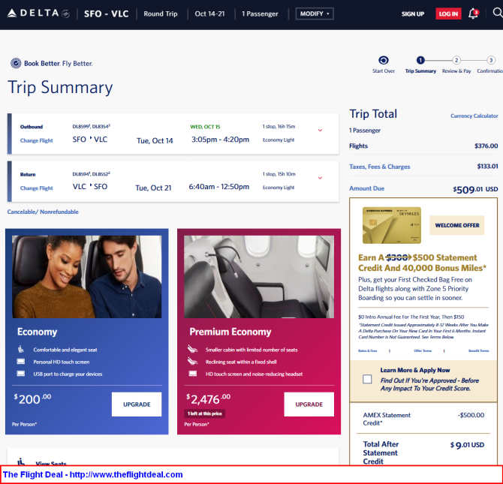This screenshot has height=484, width=503.
Task: Click the Amount Due link
Action: 366,188
